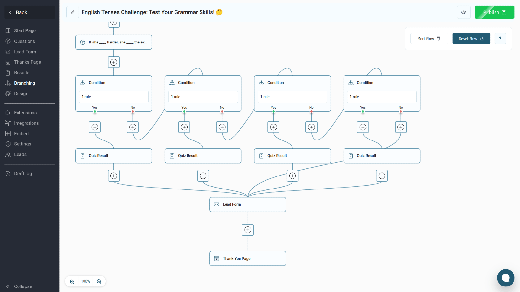Click the Sort flow button

point(429,39)
